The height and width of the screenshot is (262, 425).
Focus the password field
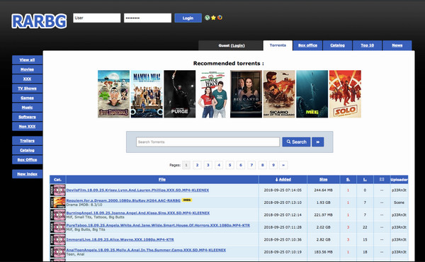[147, 18]
